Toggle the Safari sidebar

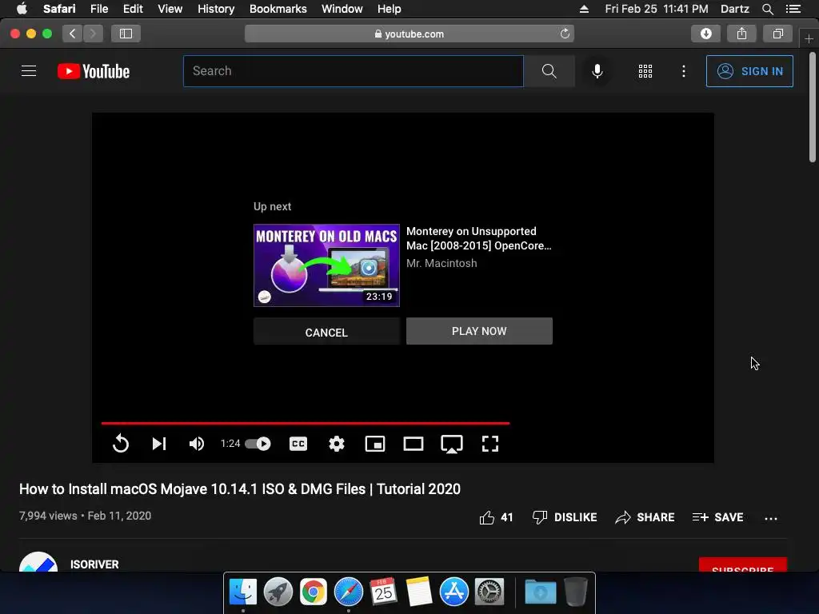click(x=126, y=34)
